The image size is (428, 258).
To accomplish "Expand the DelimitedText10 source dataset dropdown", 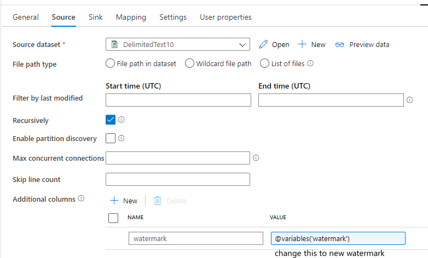I will [242, 45].
